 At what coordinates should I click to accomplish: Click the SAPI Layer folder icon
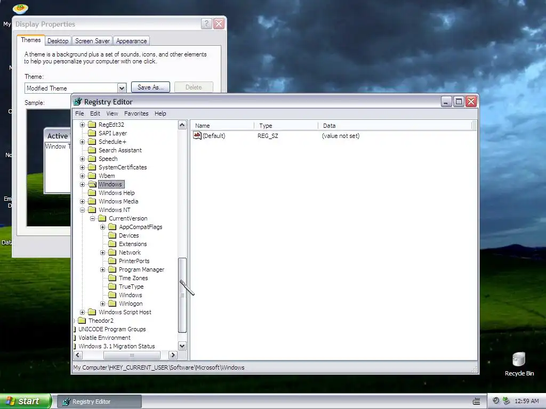point(92,133)
